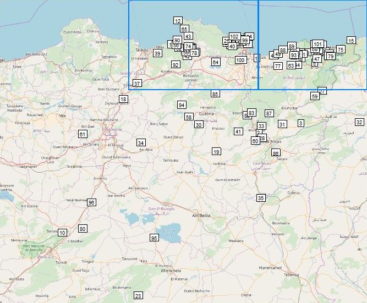The image size is (367, 303).
Task: Select marker 15 in the northeast
Action: [x=351, y=41]
